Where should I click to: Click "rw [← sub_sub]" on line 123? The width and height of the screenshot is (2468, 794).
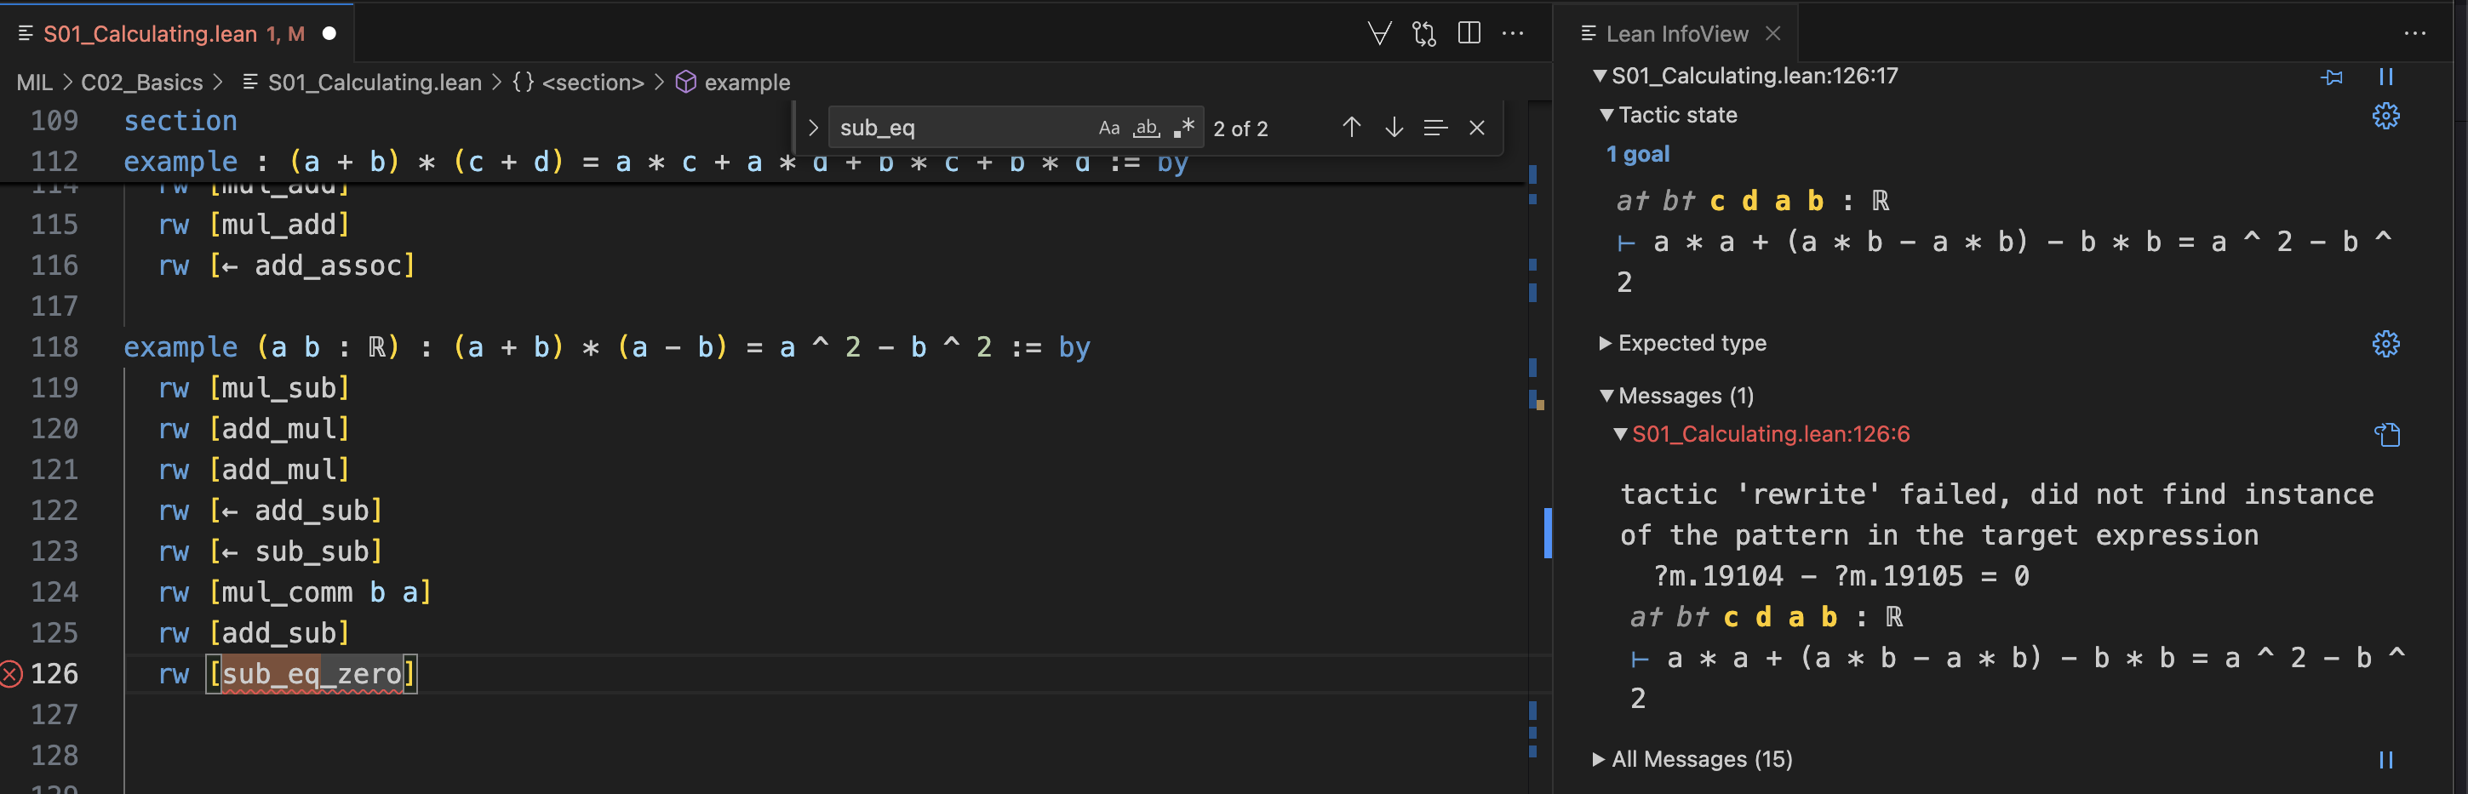pyautogui.click(x=270, y=551)
